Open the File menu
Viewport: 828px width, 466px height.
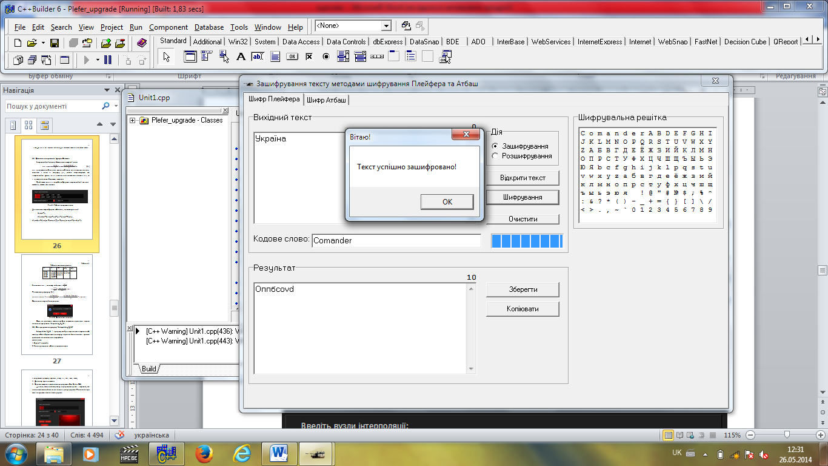coord(20,27)
